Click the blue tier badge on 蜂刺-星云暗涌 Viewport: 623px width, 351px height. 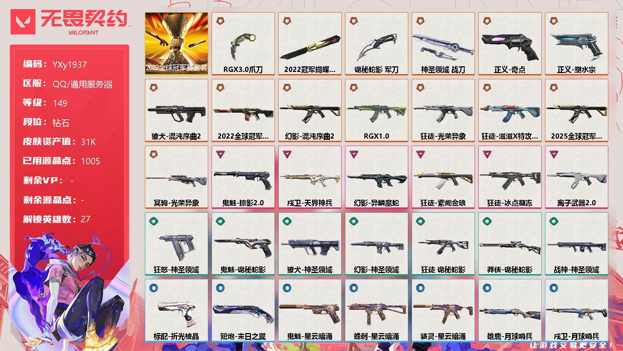(354, 288)
